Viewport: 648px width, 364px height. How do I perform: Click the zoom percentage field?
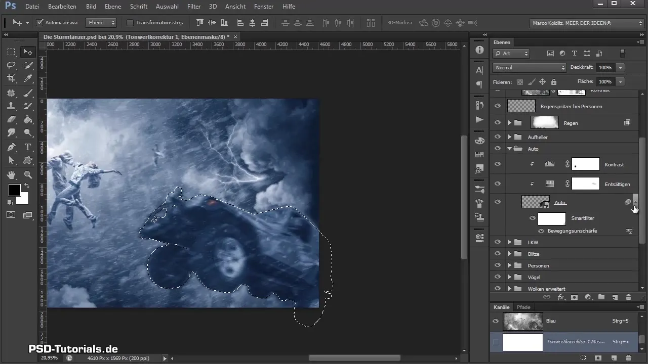pos(49,357)
